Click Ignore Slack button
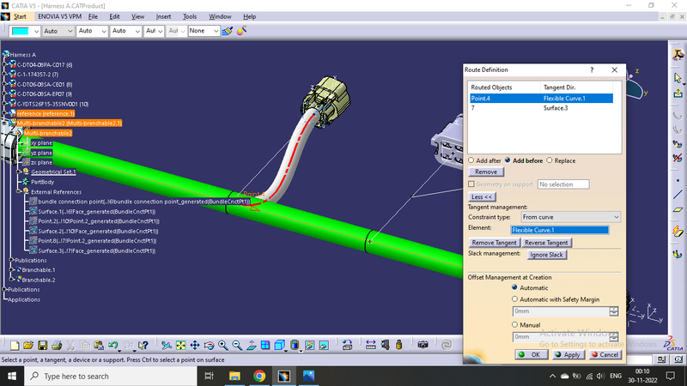The width and height of the screenshot is (687, 386). [x=546, y=255]
